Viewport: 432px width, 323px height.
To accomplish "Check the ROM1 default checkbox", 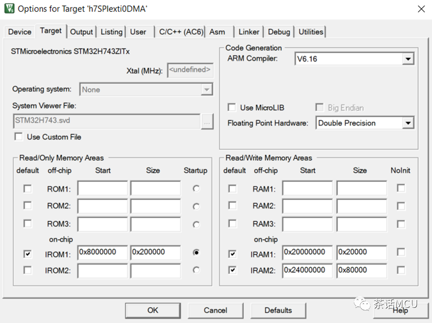I will [x=28, y=189].
